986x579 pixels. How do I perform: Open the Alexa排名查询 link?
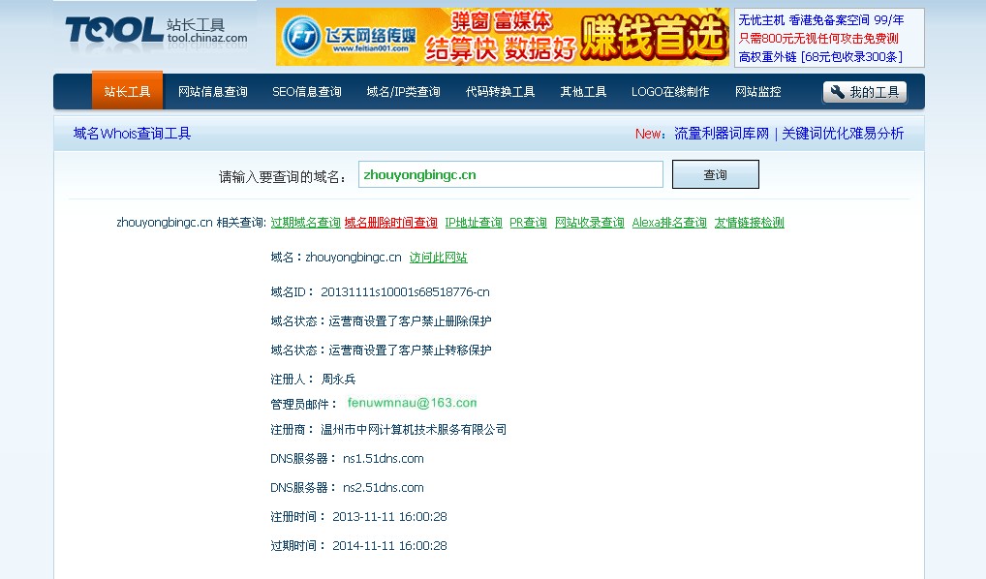tap(669, 223)
